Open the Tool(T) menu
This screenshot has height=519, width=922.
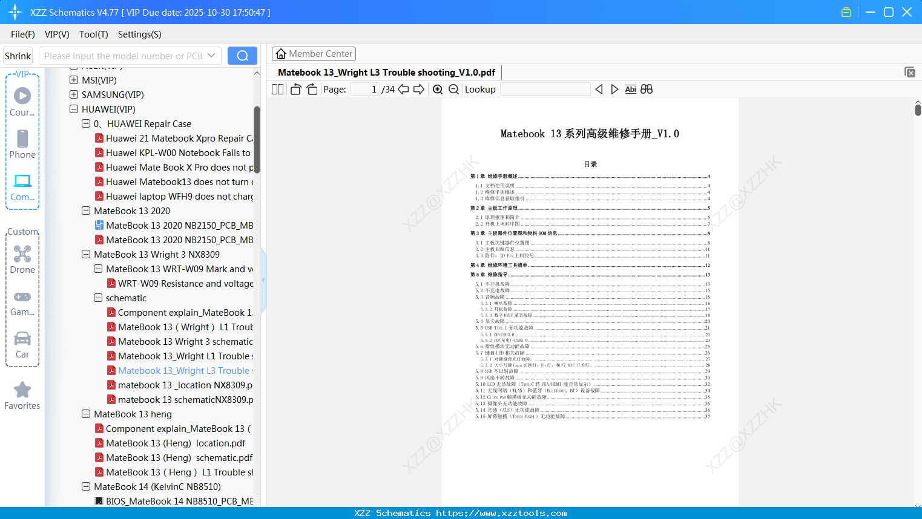[94, 34]
